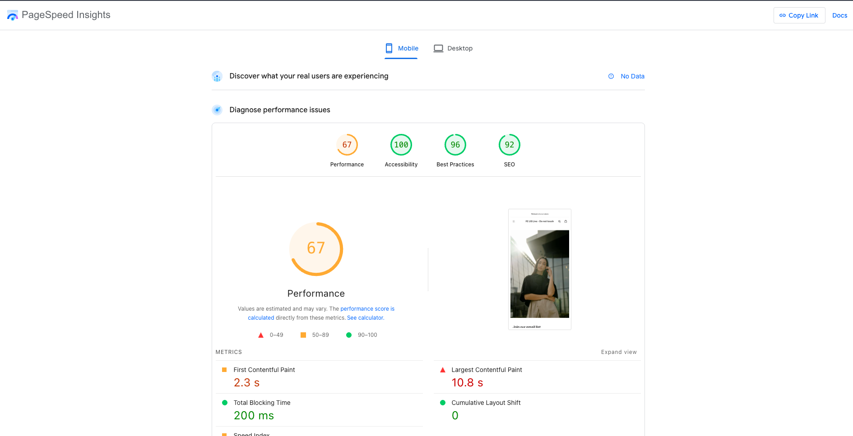Open the performance score is calculated link
853x436 pixels.
pyautogui.click(x=367, y=309)
